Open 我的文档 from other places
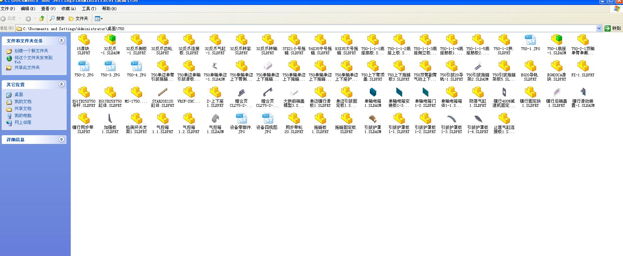The image size is (623, 256). [x=23, y=102]
